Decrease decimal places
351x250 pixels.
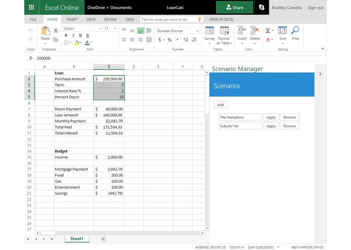(x=194, y=39)
